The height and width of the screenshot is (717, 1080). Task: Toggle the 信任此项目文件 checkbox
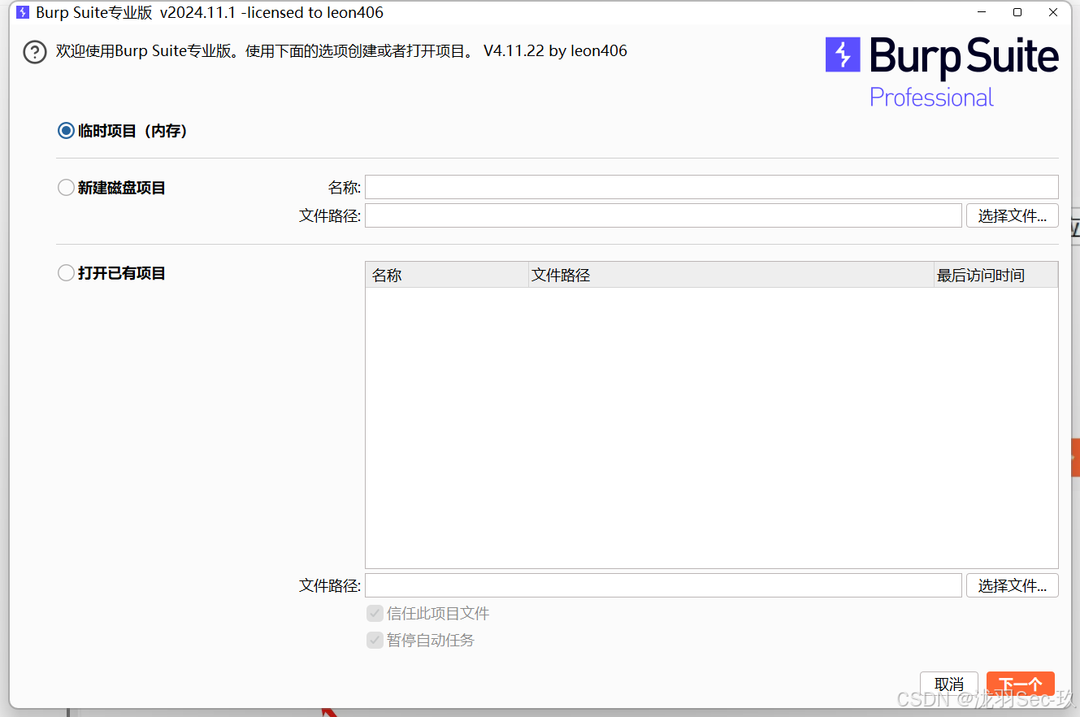click(375, 613)
